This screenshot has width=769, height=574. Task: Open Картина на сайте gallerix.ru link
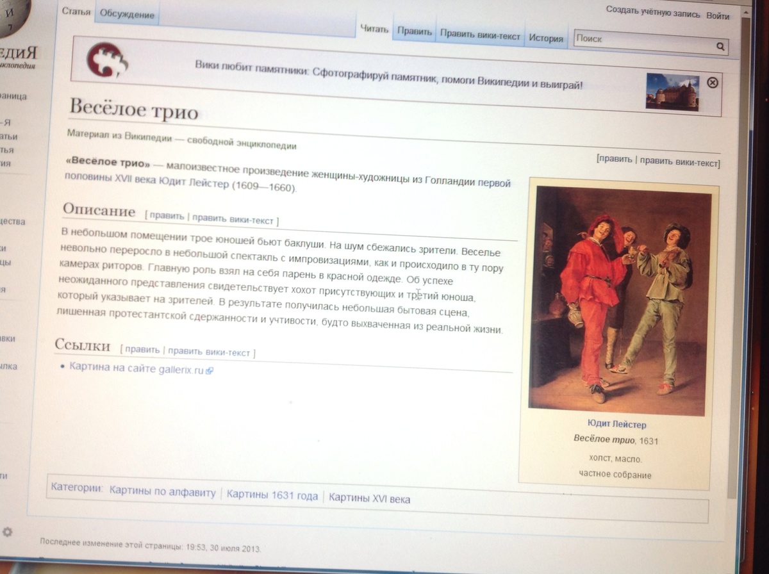[x=136, y=368]
